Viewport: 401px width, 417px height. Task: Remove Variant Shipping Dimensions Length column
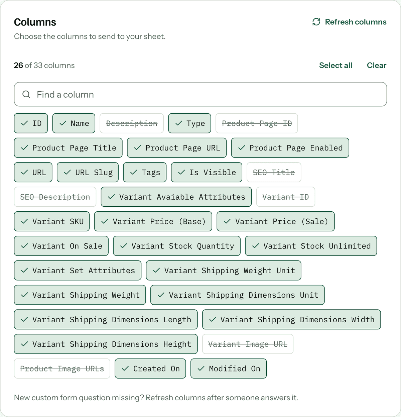[106, 319]
